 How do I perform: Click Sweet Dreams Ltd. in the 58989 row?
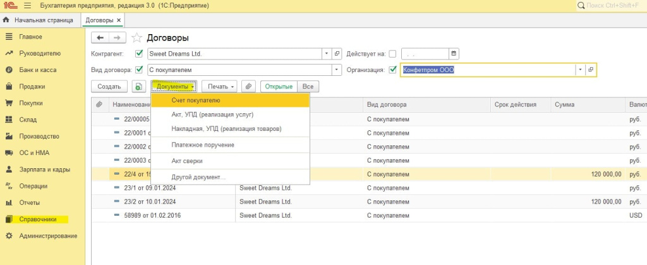[x=266, y=215]
